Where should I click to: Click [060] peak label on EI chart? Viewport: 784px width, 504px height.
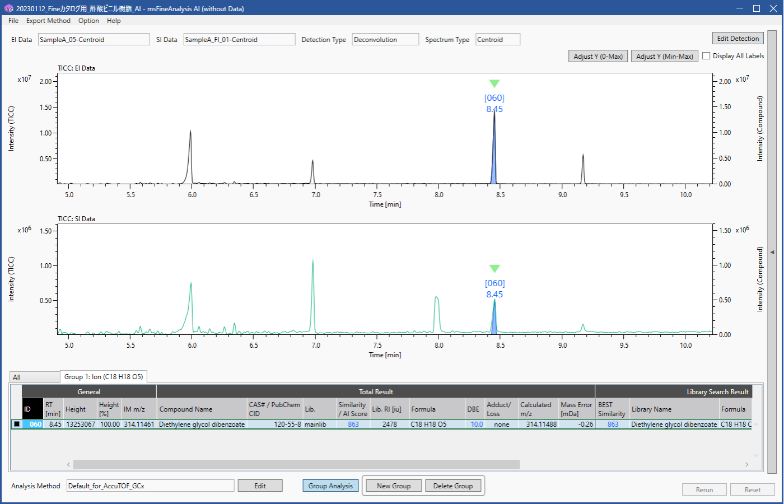tap(494, 98)
